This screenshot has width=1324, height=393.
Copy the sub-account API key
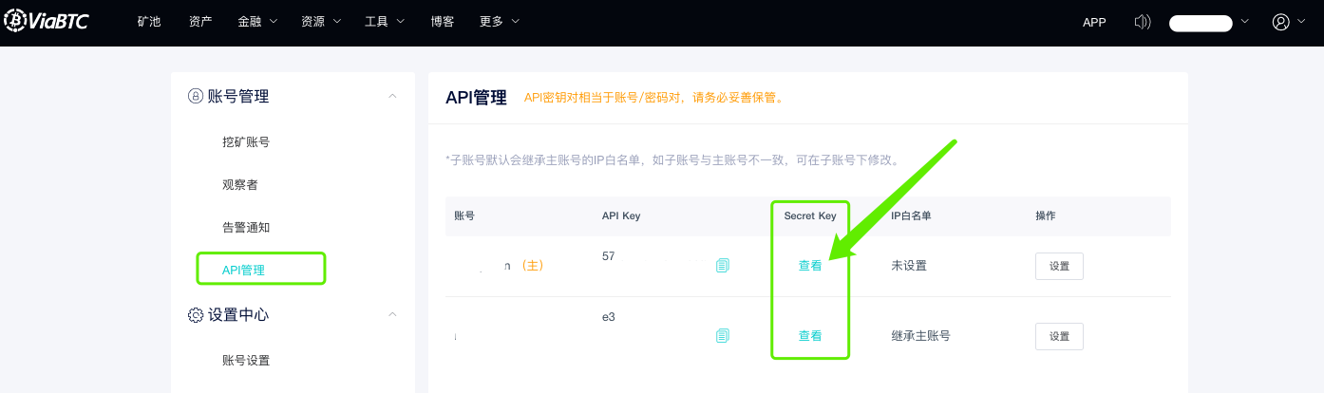click(x=723, y=336)
